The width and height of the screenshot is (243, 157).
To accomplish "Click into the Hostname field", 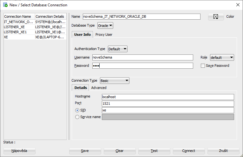I will 167,97.
